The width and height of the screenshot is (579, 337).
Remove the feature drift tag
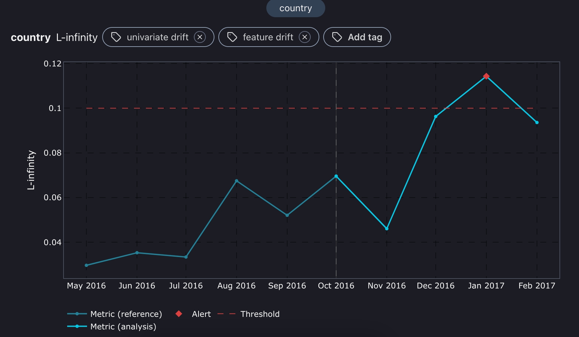(305, 37)
